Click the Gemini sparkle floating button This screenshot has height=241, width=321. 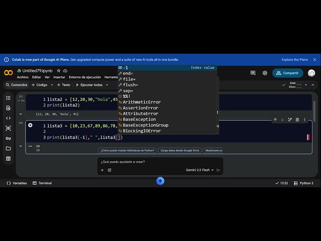[x=160, y=181]
